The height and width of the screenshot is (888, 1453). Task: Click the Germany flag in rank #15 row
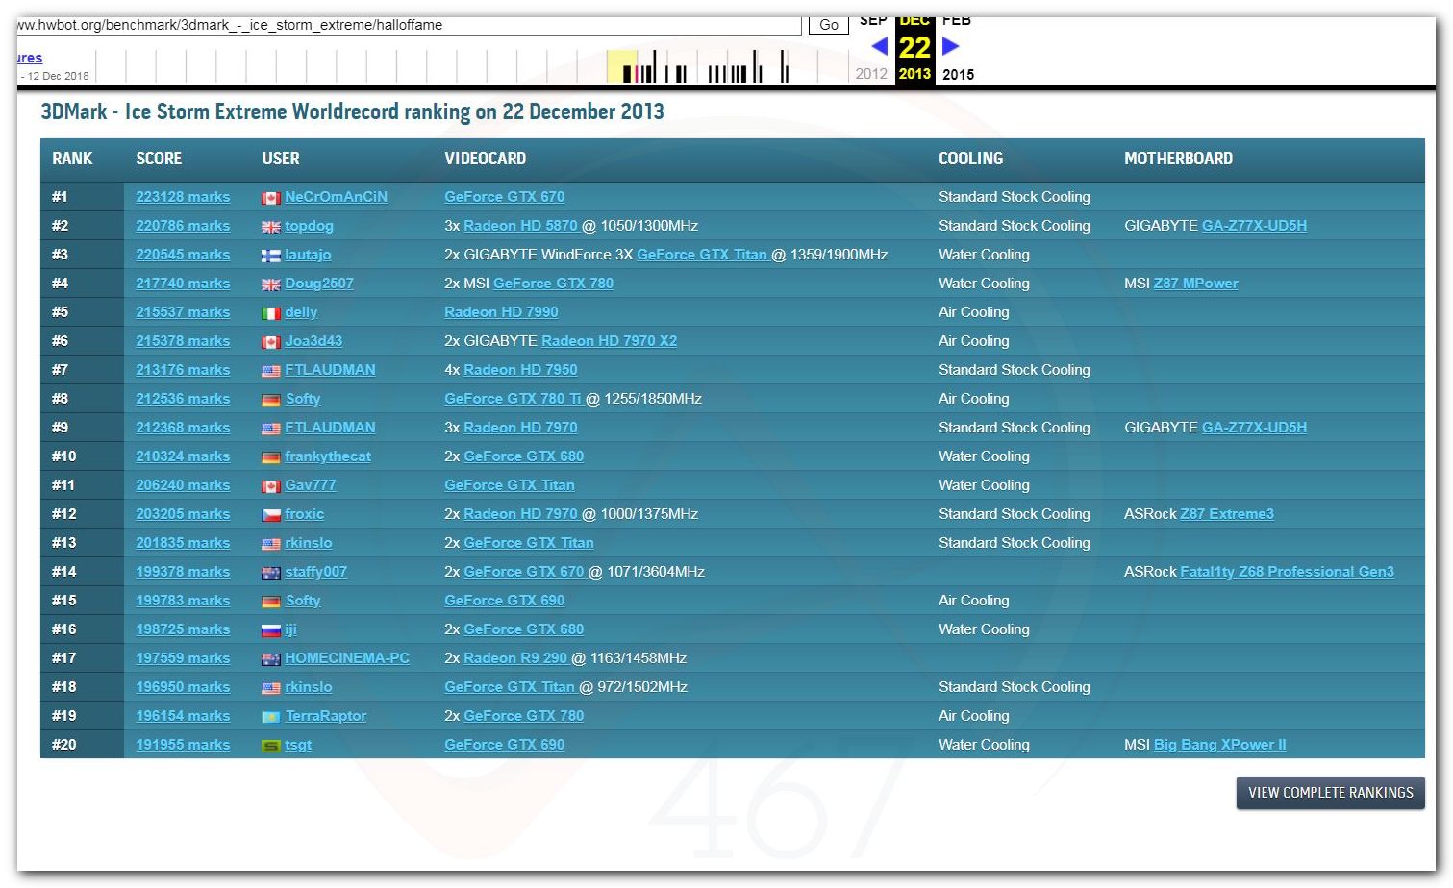tap(271, 602)
